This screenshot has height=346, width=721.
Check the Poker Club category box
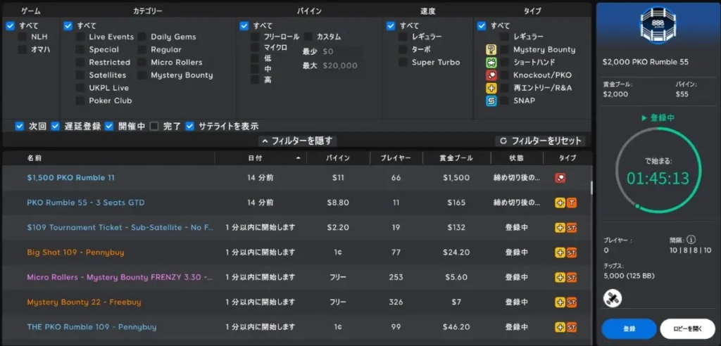[80, 101]
